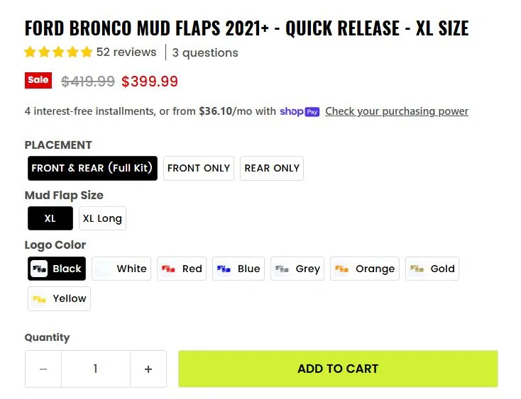This screenshot has height=399, width=521.
Task: Decrease quantity with the minus button
Action: (43, 369)
